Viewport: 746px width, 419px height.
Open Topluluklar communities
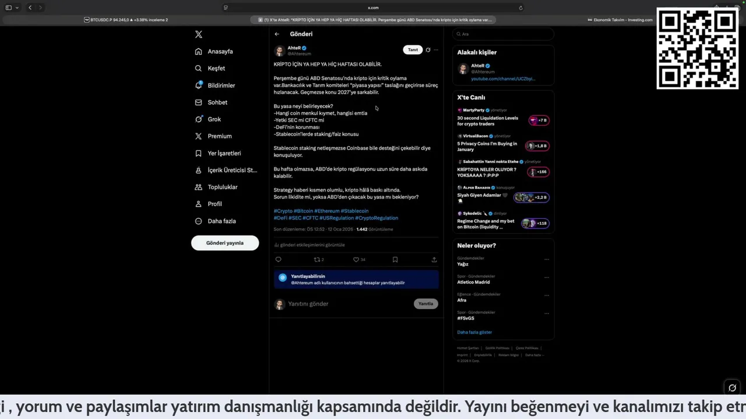pyautogui.click(x=216, y=187)
